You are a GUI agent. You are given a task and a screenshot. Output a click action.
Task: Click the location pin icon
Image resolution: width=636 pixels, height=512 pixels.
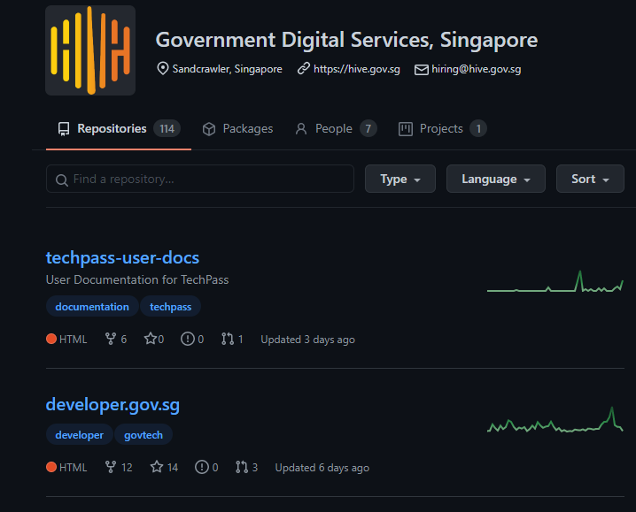pos(163,68)
